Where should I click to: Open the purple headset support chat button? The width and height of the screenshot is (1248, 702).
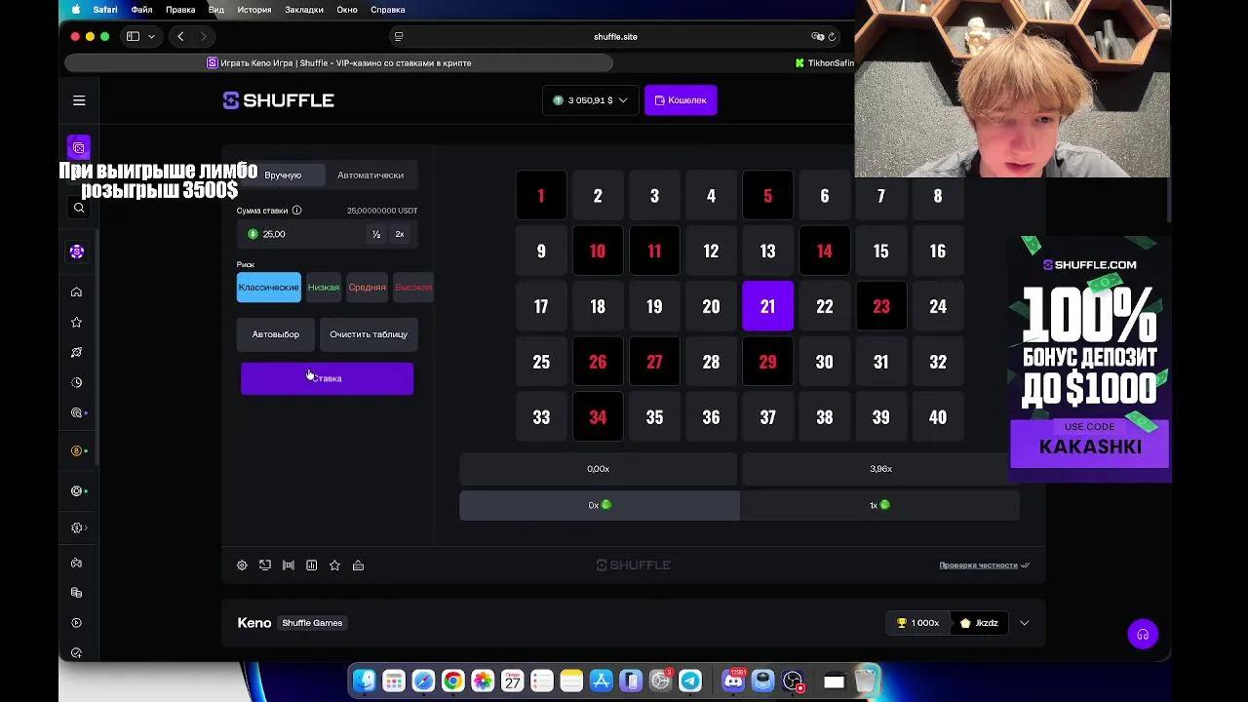click(x=1143, y=635)
